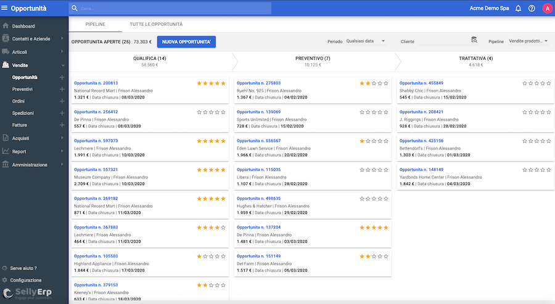Screen dimensions: 555x304
Task: Click the notifications bell icon
Action: click(x=519, y=9)
